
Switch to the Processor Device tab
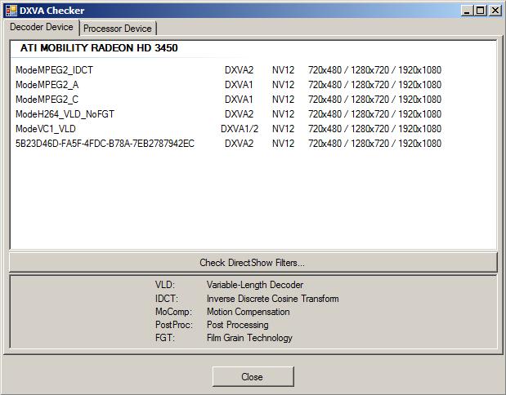coord(117,29)
